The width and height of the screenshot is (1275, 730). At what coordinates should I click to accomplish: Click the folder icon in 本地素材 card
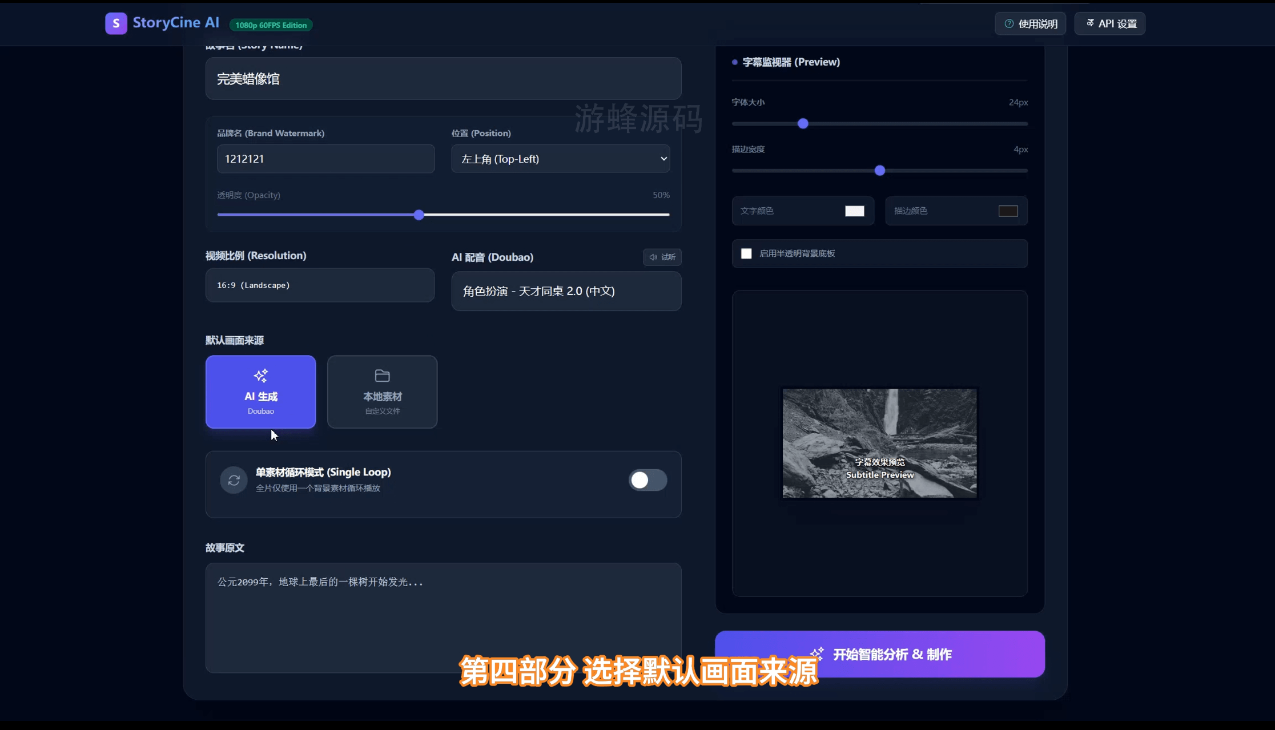coord(382,376)
